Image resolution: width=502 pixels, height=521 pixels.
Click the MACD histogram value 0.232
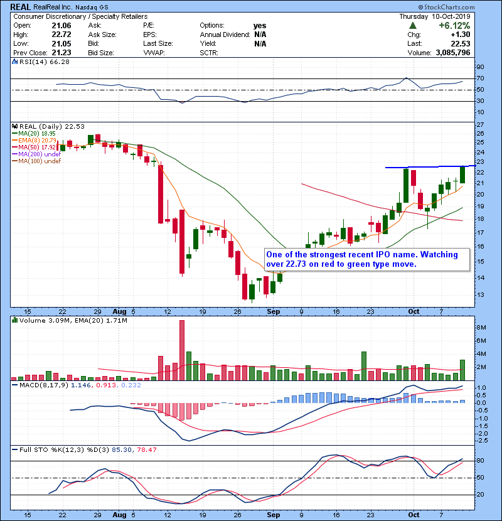(x=131, y=385)
